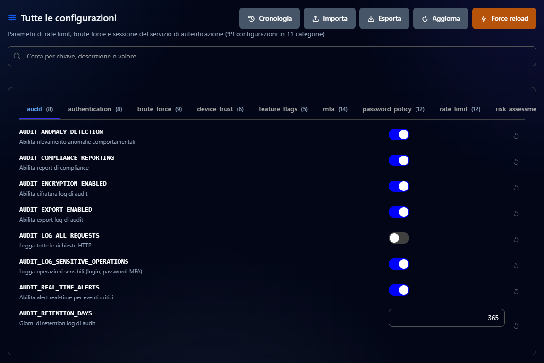Click the Importa button
Image resolution: width=544 pixels, height=363 pixels.
330,18
